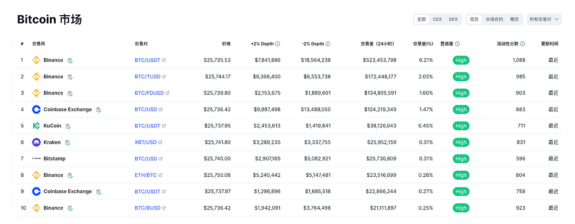Open the Bitstamp exchange link
The height and width of the screenshot is (224, 575).
click(x=54, y=159)
